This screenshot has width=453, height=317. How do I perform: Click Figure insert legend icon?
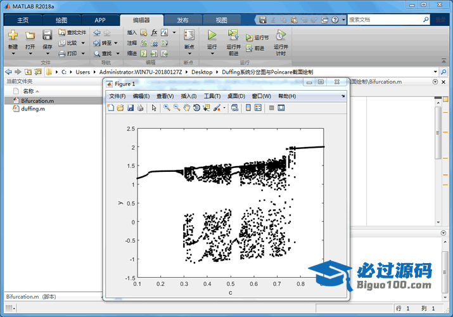[258, 108]
